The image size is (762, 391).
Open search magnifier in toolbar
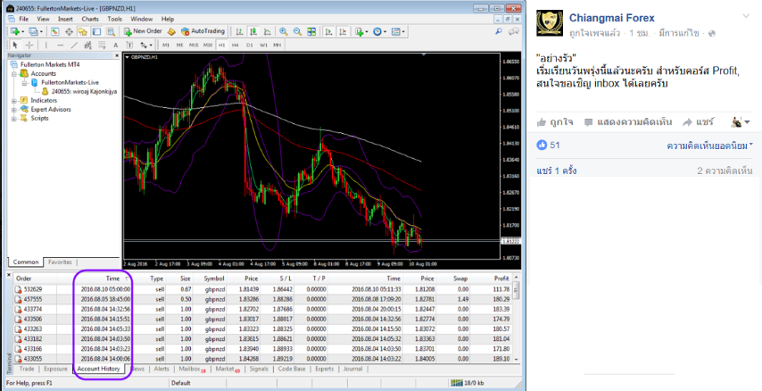click(x=499, y=31)
